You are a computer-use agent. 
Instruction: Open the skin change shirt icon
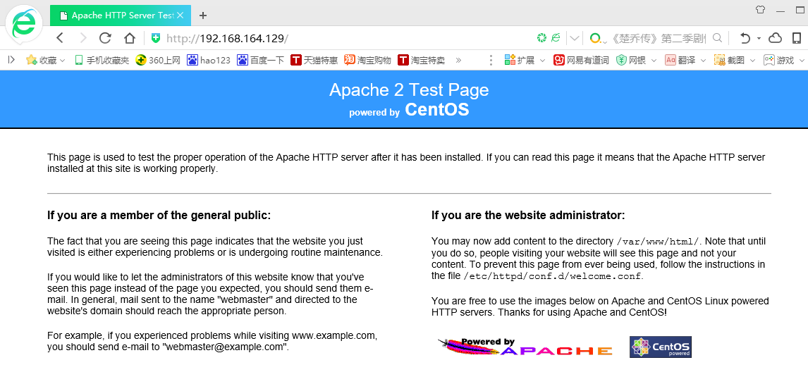[x=760, y=10]
